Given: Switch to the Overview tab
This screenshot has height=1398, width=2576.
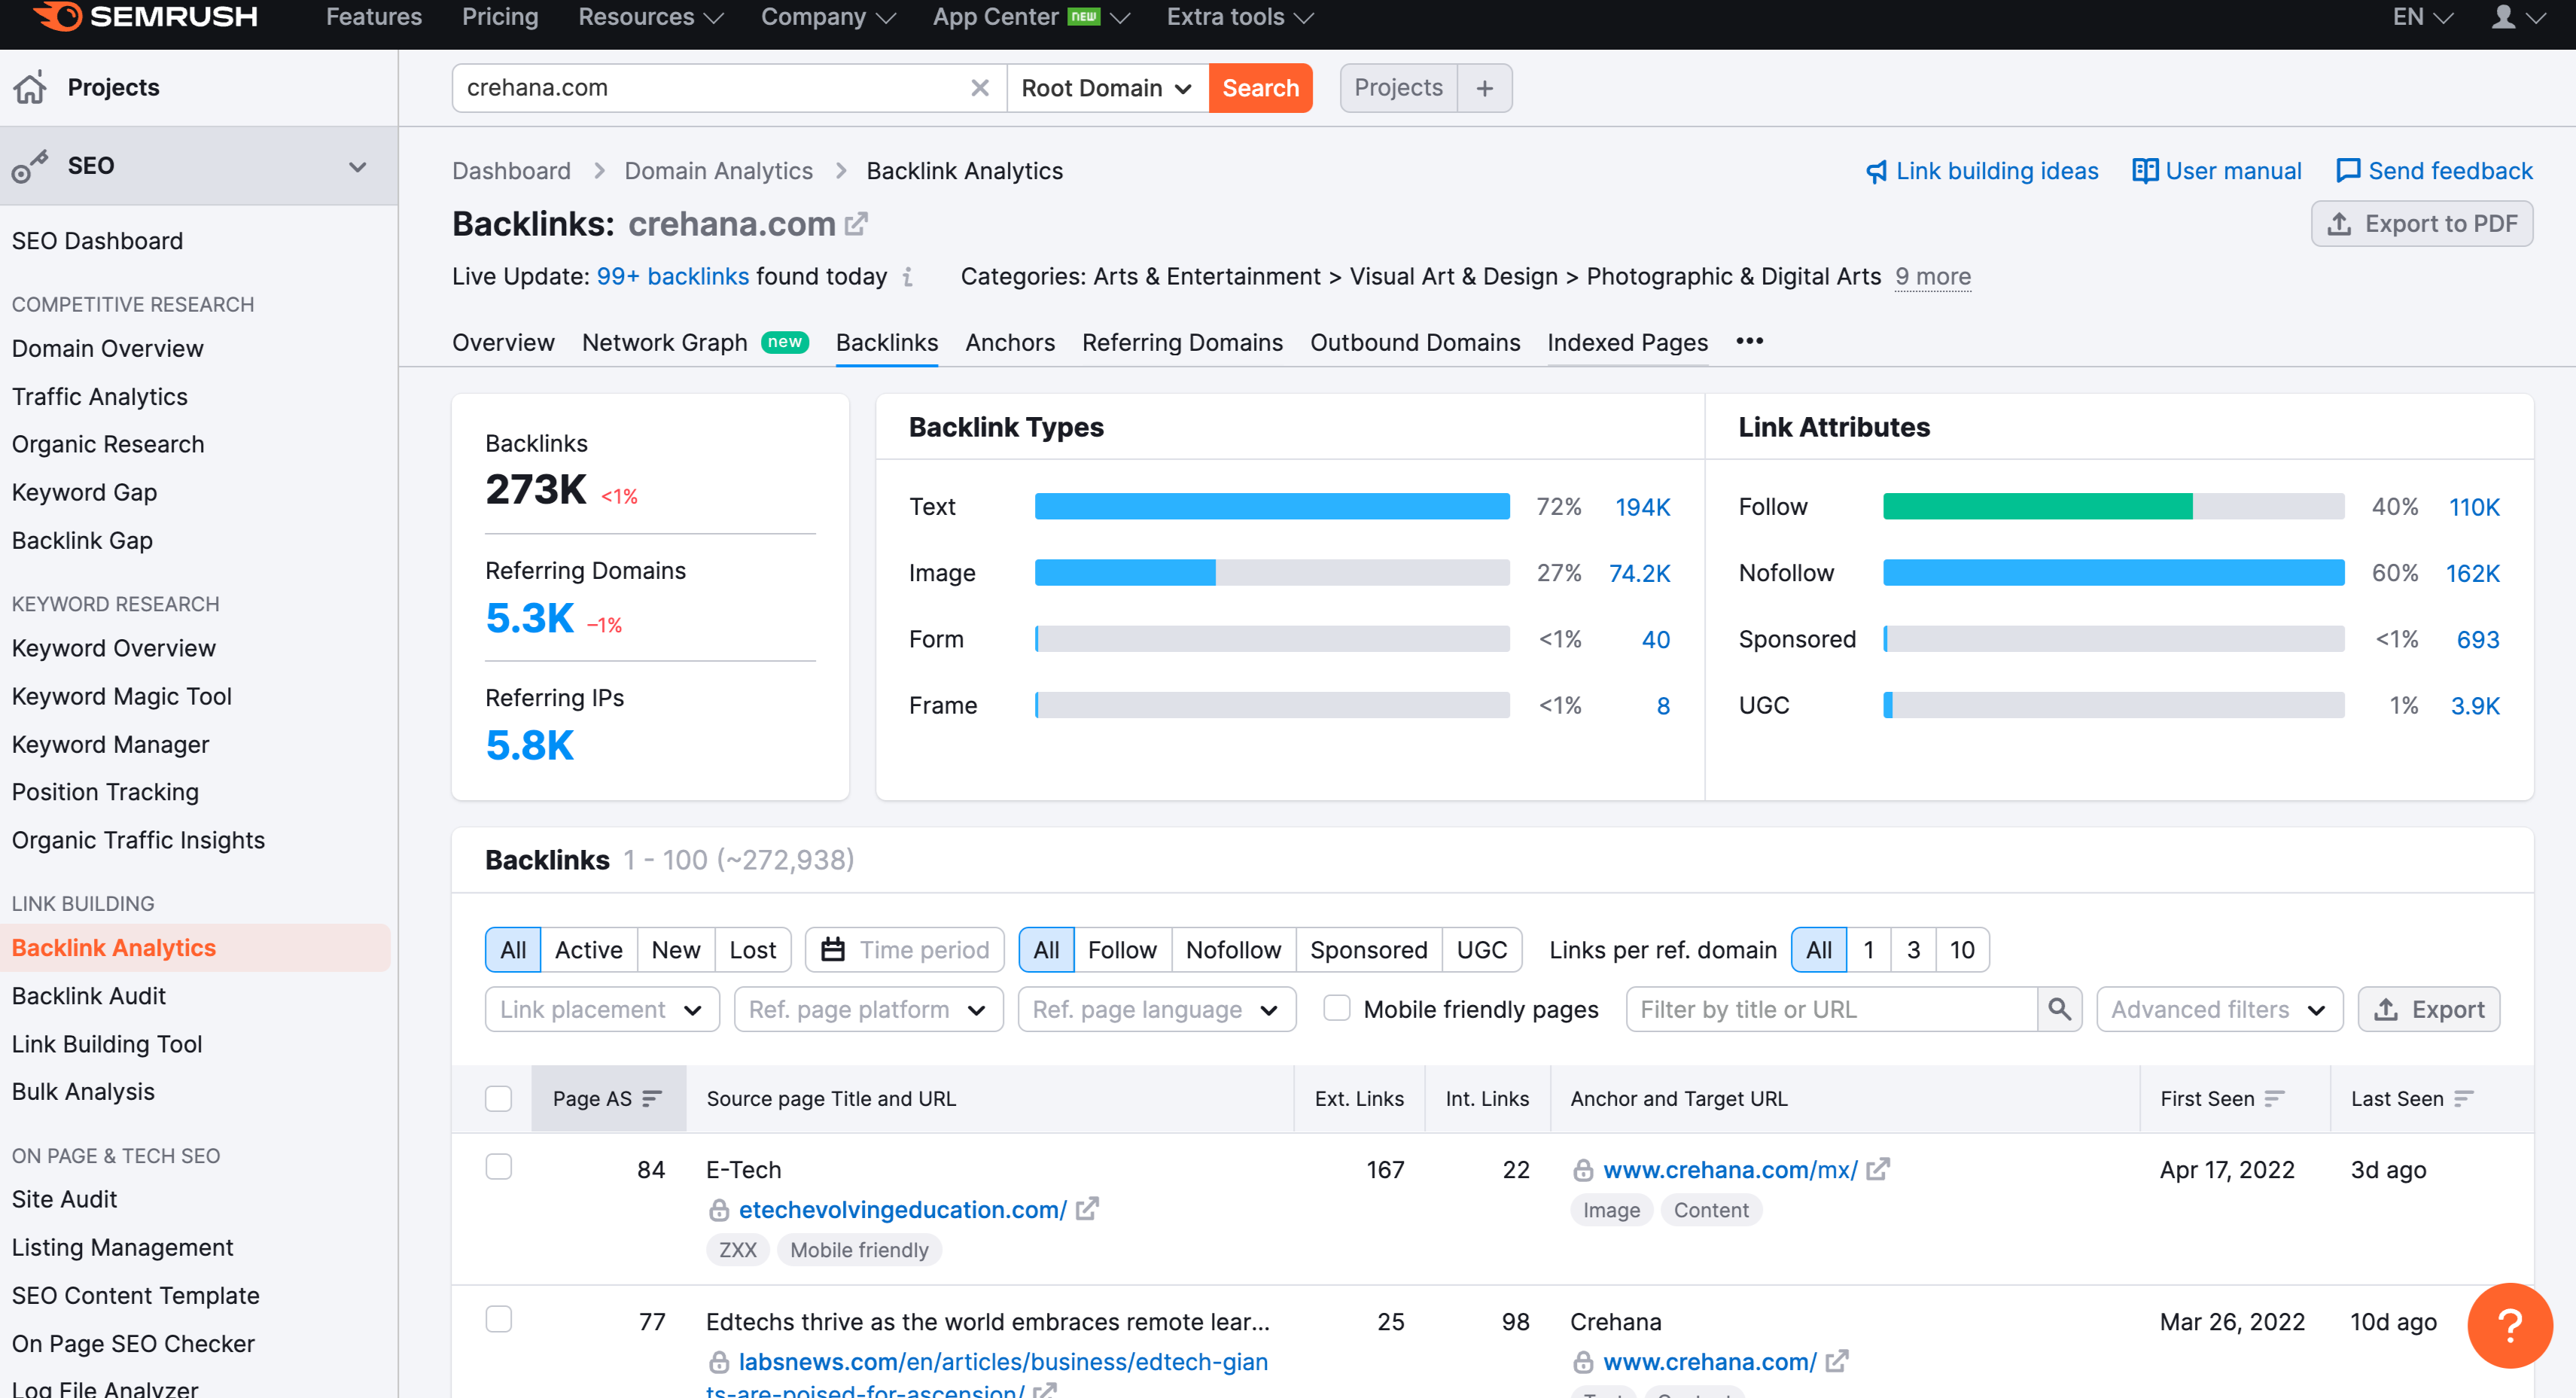Looking at the screenshot, I should click(x=503, y=343).
